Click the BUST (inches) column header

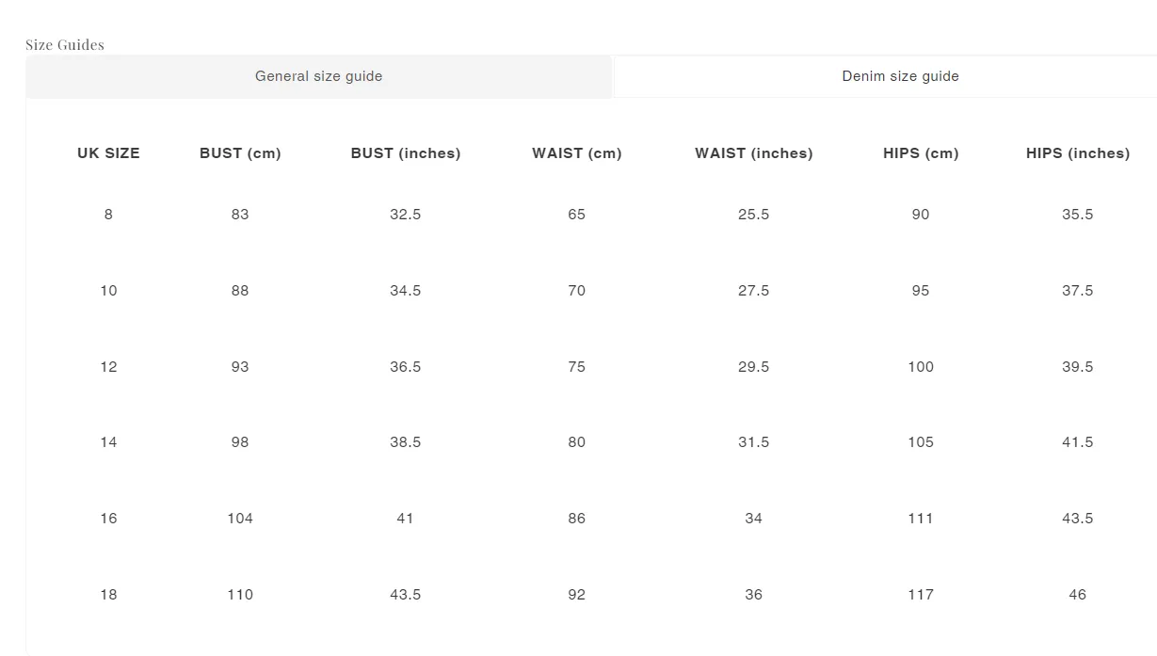pyautogui.click(x=406, y=153)
